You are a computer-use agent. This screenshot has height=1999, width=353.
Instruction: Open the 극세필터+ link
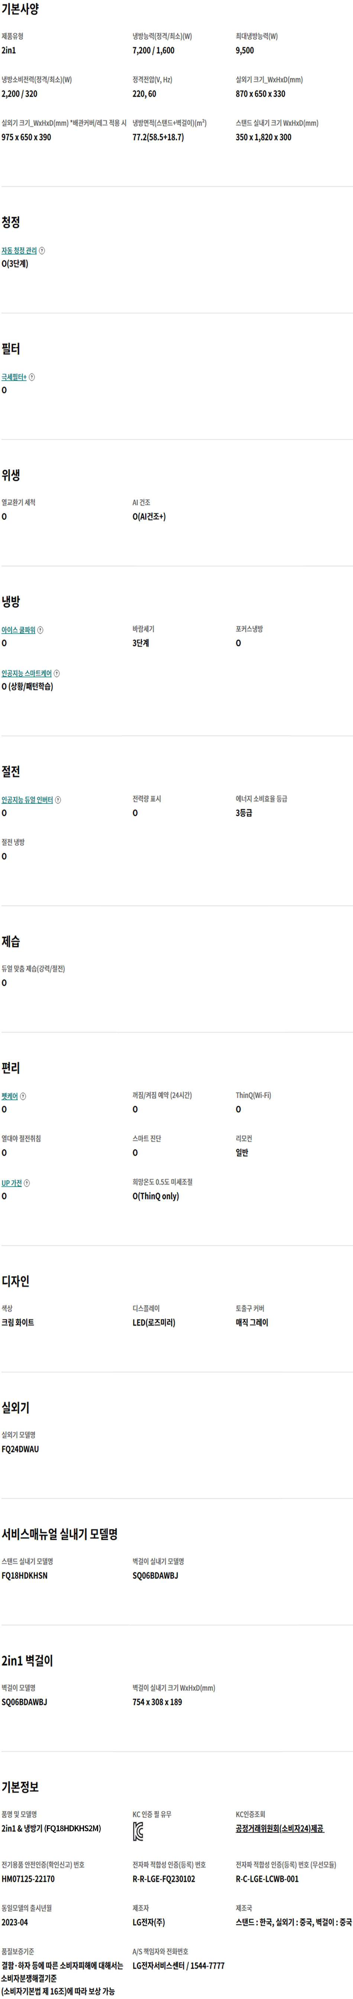click(x=14, y=377)
